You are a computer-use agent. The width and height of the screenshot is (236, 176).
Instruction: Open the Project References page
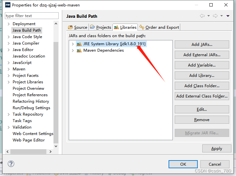tap(30, 95)
